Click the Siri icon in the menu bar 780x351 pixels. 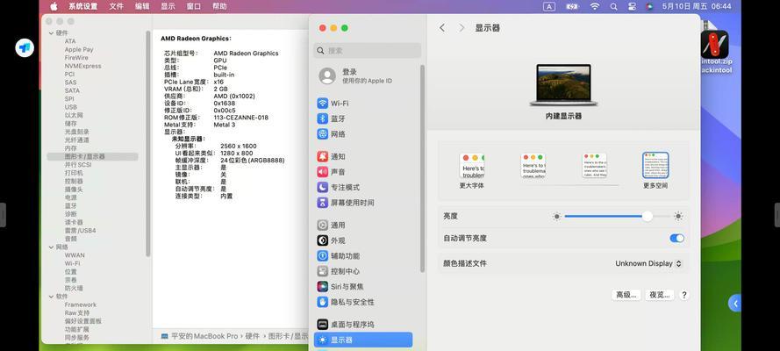point(649,6)
